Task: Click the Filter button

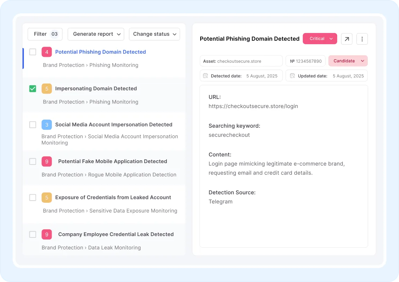Action: point(45,34)
